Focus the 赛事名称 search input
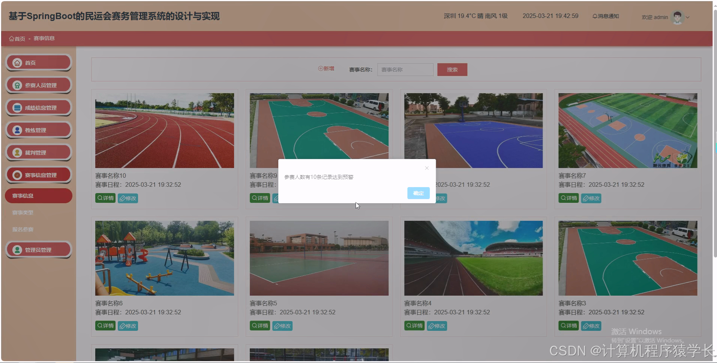The height and width of the screenshot is (363, 717). pos(405,70)
